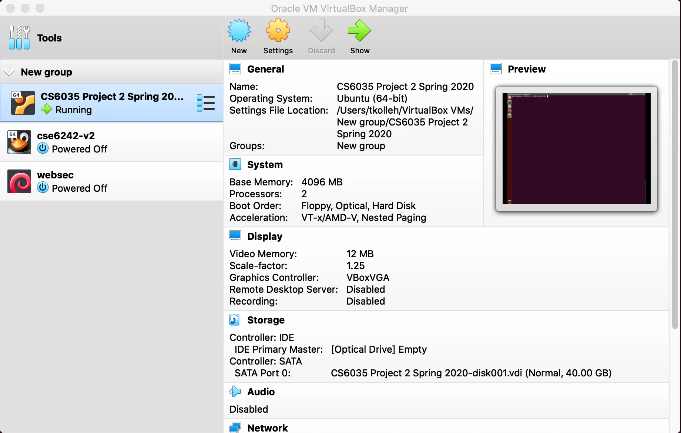Click the Tools icon in the sidebar
Viewport: 681px width, 433px height.
tap(19, 37)
